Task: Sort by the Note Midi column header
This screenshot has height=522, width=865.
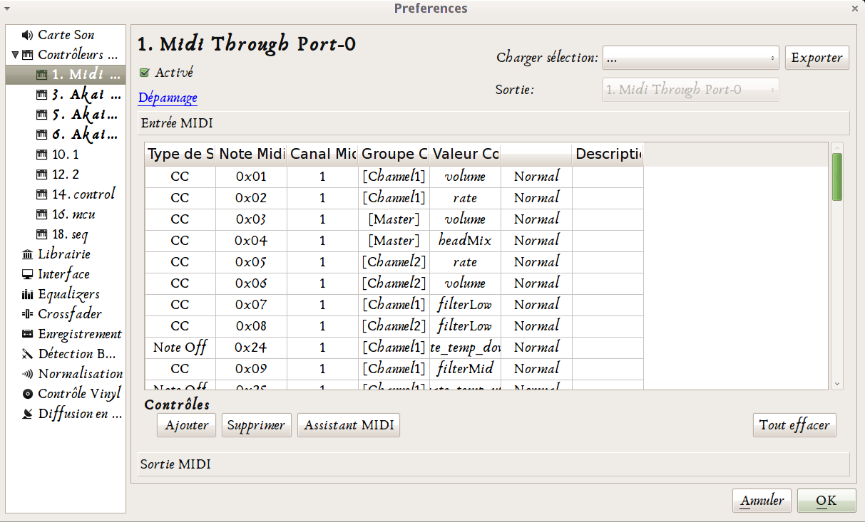Action: click(x=251, y=155)
